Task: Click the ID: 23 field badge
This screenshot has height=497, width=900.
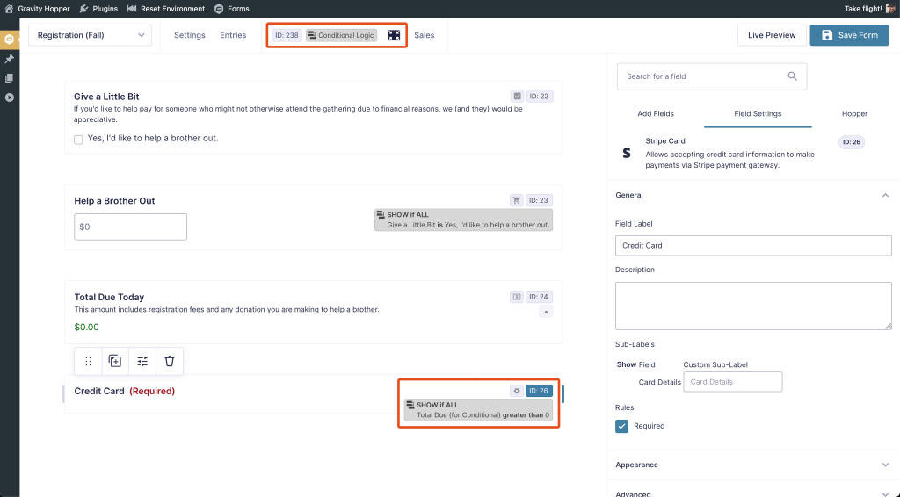Action: click(x=539, y=200)
